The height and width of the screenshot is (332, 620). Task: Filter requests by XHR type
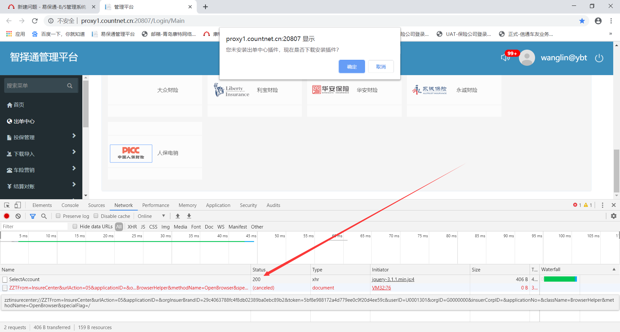tap(132, 227)
